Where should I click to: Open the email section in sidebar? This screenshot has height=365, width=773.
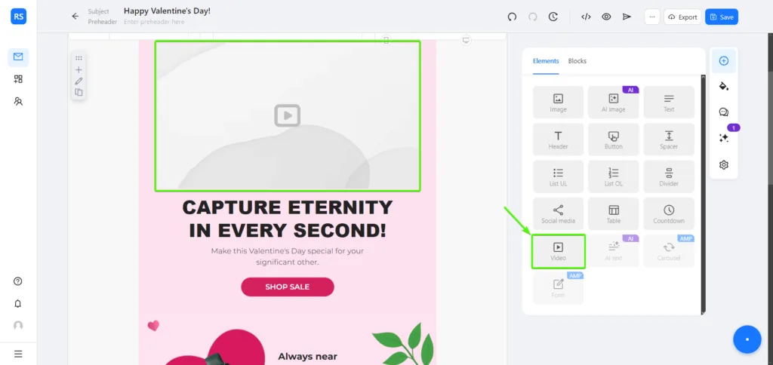point(18,57)
